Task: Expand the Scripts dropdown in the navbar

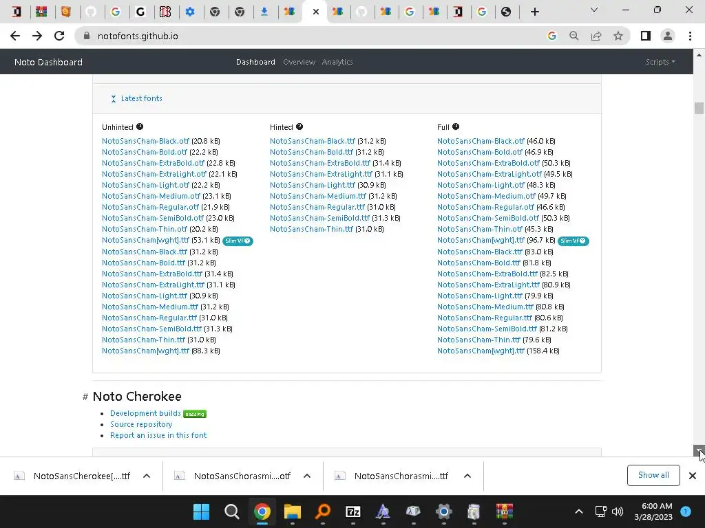Action: [x=660, y=62]
